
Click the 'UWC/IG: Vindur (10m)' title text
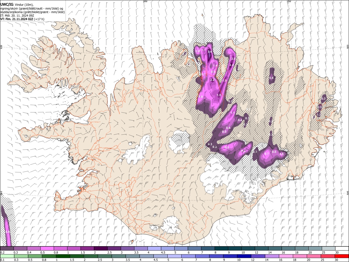click(17, 5)
